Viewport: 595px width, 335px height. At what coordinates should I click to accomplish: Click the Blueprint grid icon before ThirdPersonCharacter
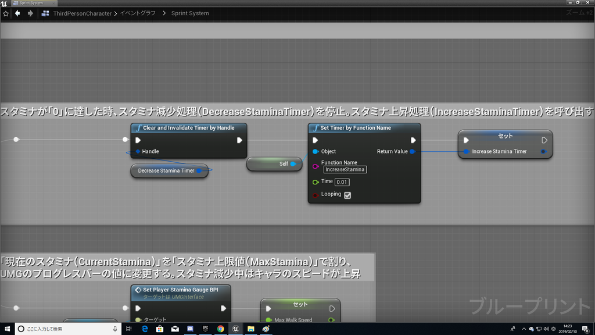44,13
